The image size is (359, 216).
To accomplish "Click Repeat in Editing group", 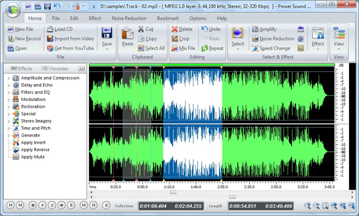I will point(213,48).
